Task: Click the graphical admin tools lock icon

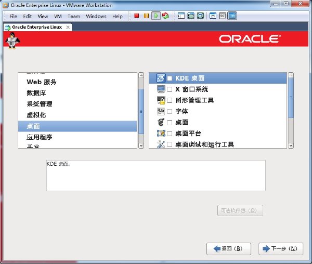Action: (161, 100)
